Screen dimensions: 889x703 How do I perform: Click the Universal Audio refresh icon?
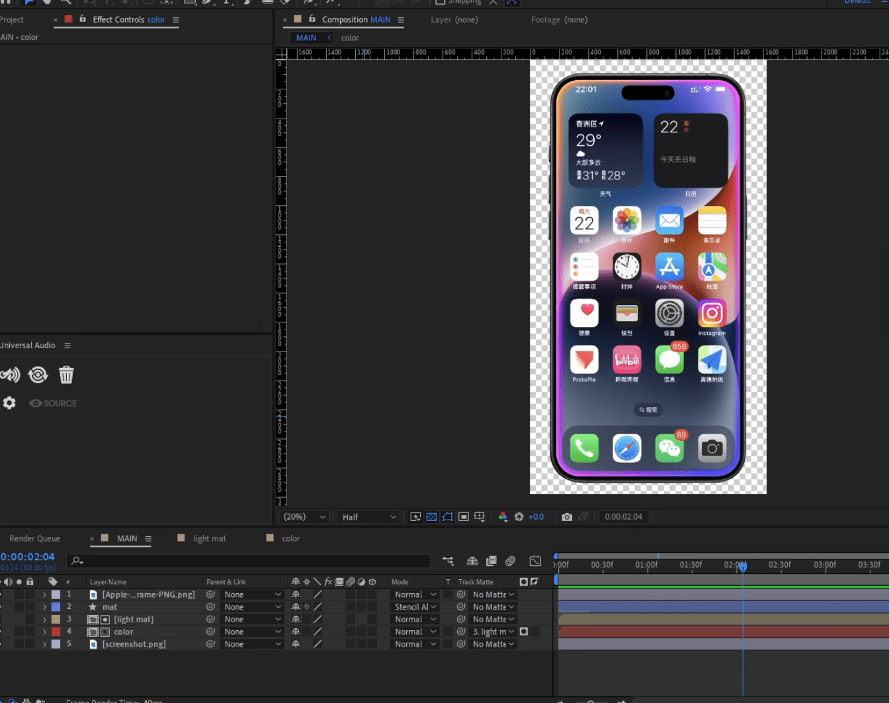click(x=38, y=375)
